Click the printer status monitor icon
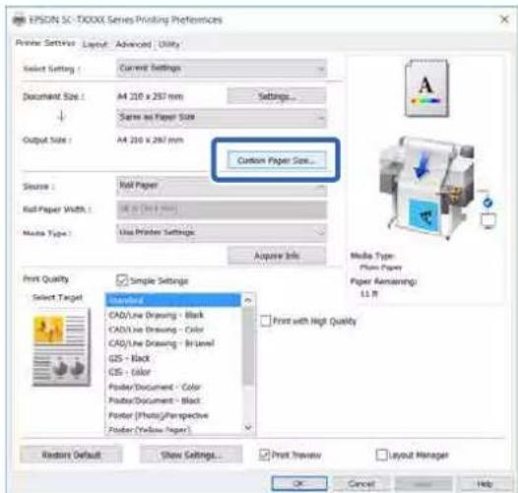This screenshot has width=518, height=493. coord(488,213)
